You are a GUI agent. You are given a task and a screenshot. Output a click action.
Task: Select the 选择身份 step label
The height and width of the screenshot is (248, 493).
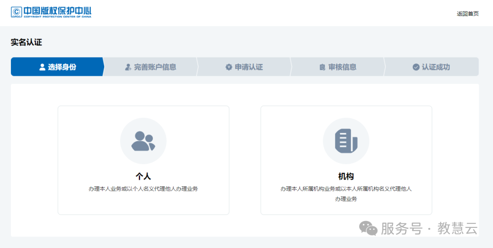click(x=62, y=67)
